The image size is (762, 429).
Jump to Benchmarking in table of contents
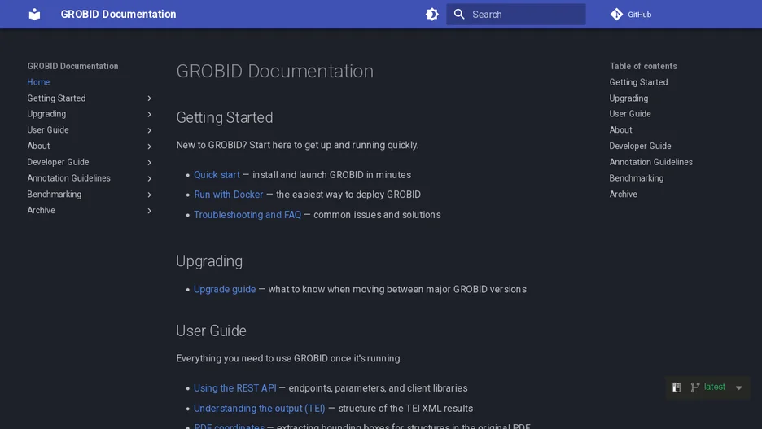coord(637,177)
